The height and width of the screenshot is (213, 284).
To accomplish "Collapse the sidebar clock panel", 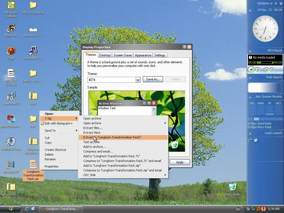I will 250,10.
